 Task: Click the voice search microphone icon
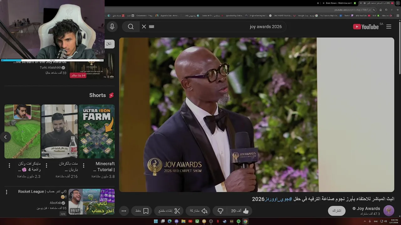pyautogui.click(x=112, y=27)
